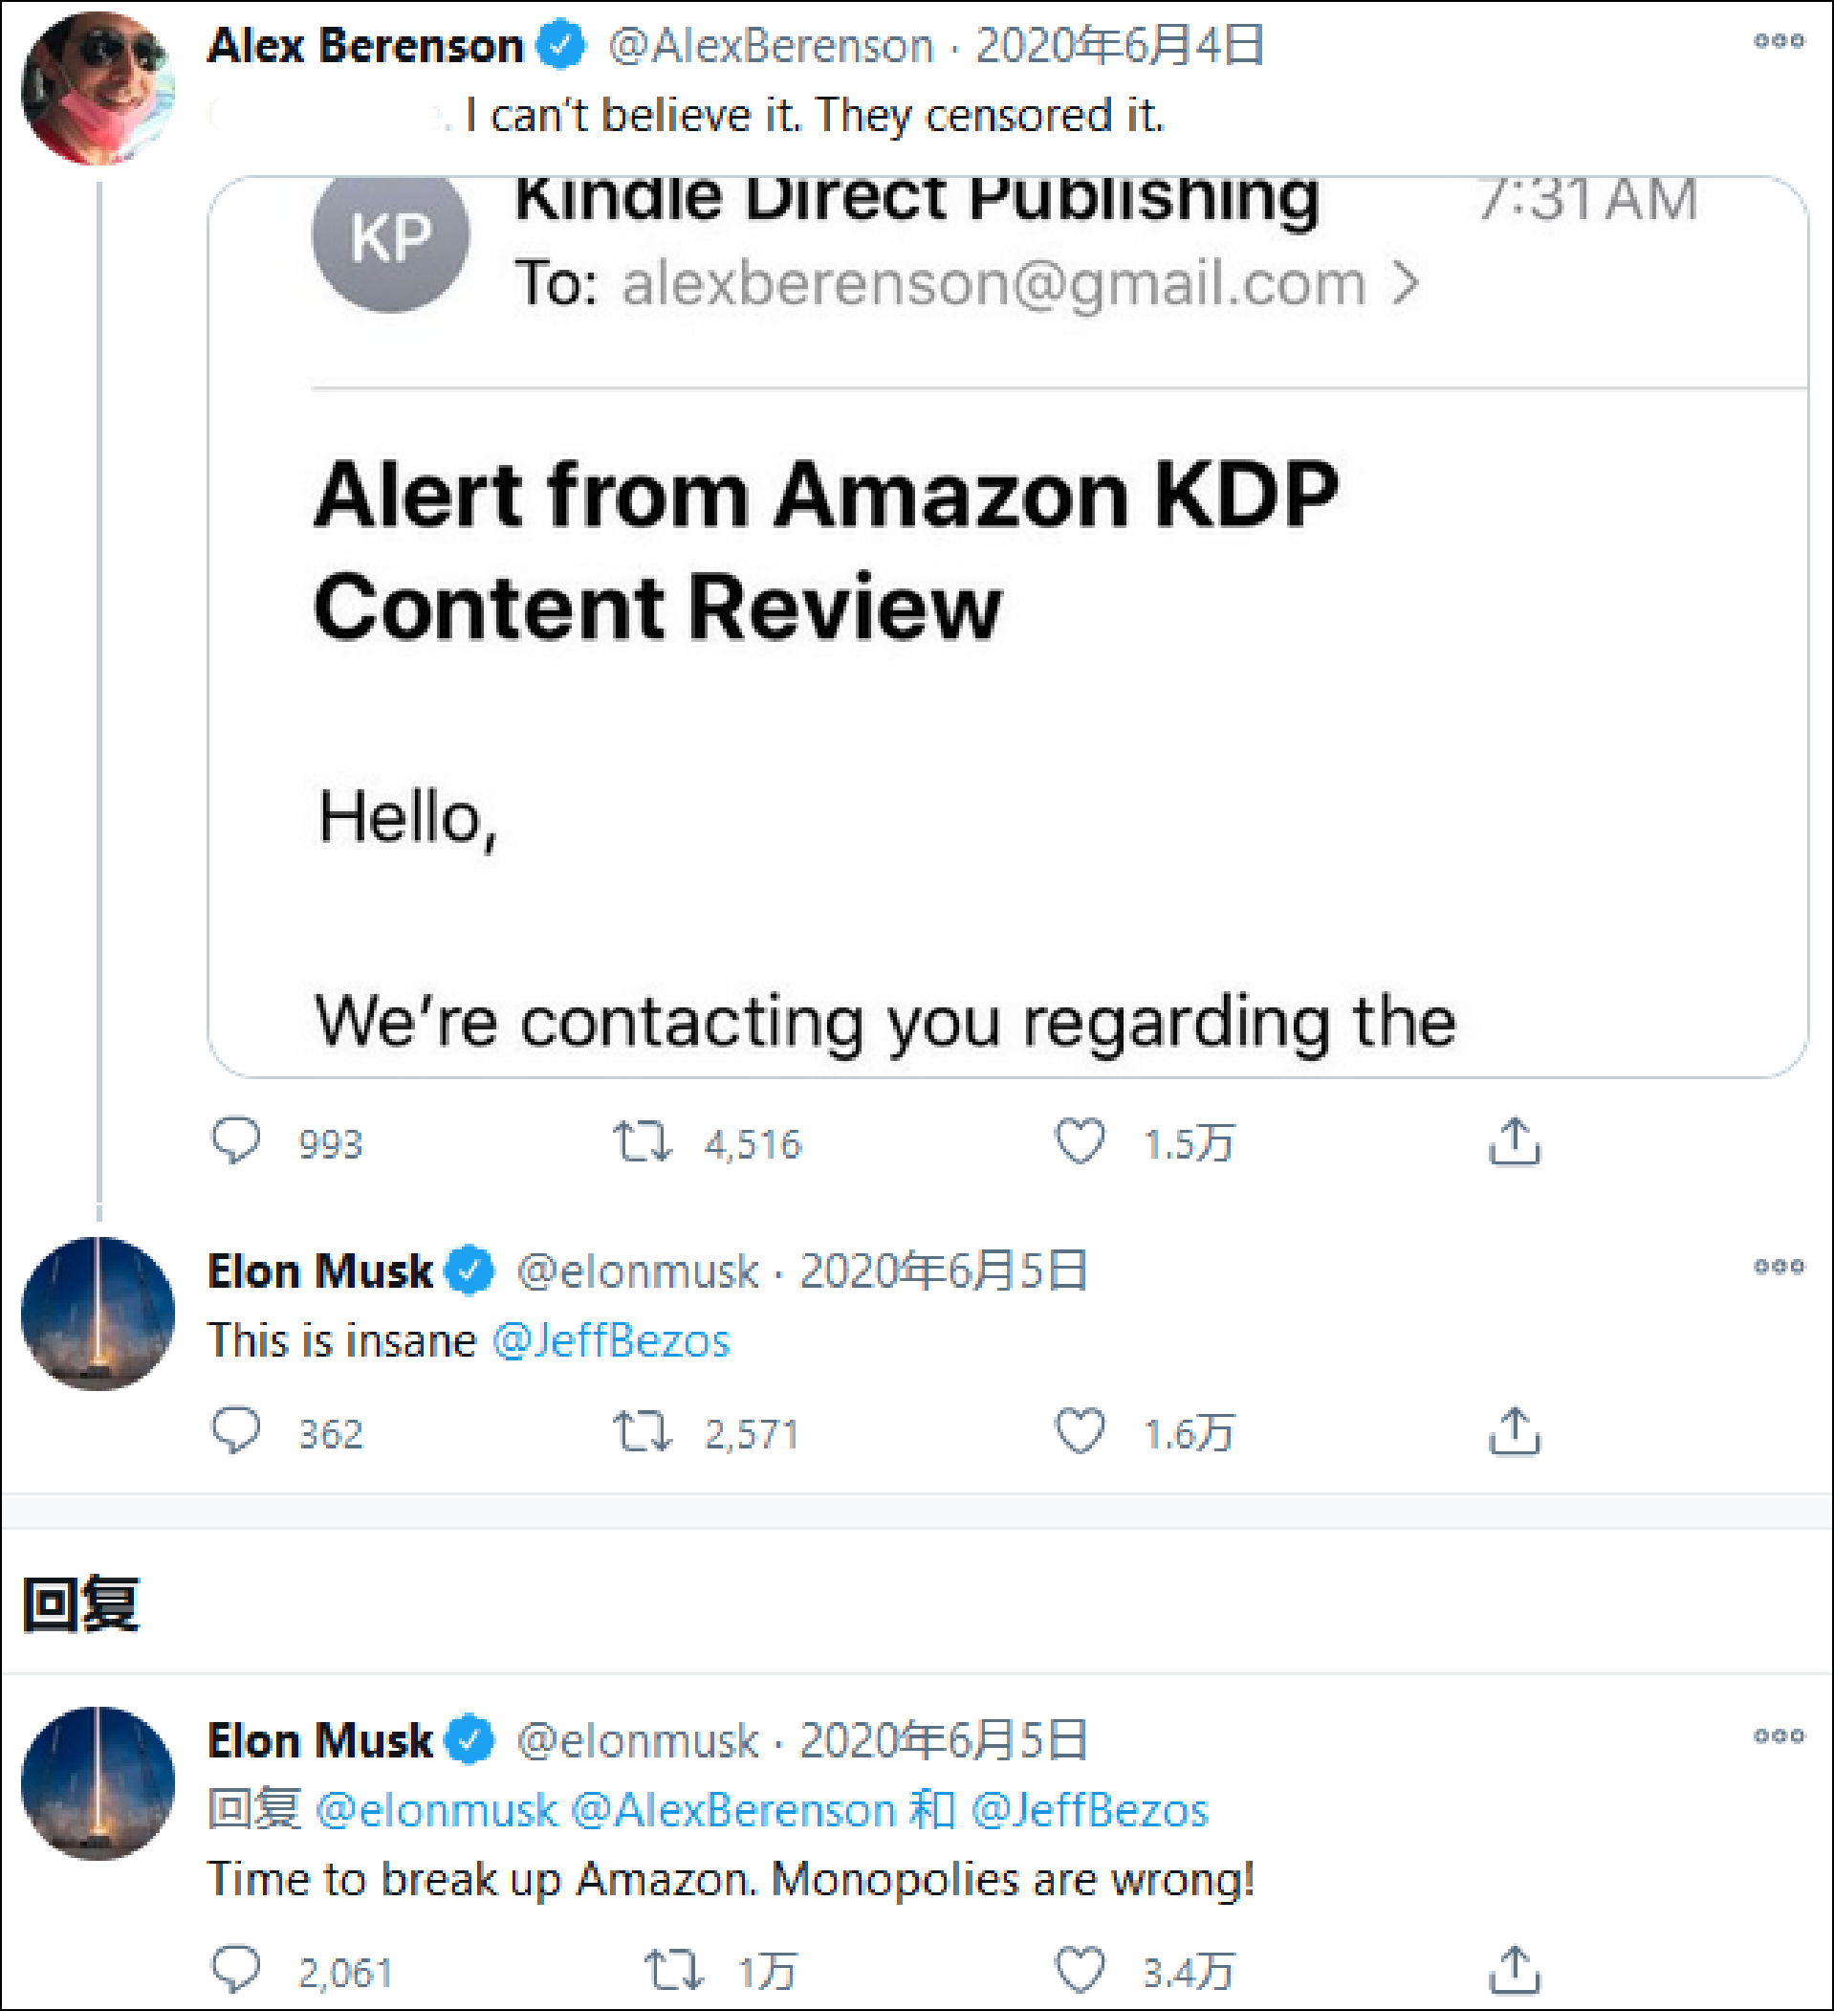Retweet the 'Monopolies are wrong' tweet
This screenshot has height=2011, width=1834.
pos(675,1970)
